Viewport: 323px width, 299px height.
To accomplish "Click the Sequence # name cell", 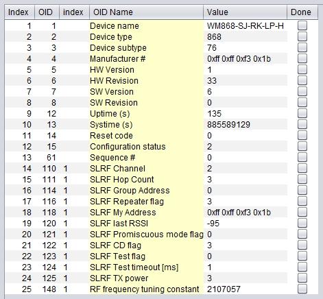I will pyautogui.click(x=146, y=158).
